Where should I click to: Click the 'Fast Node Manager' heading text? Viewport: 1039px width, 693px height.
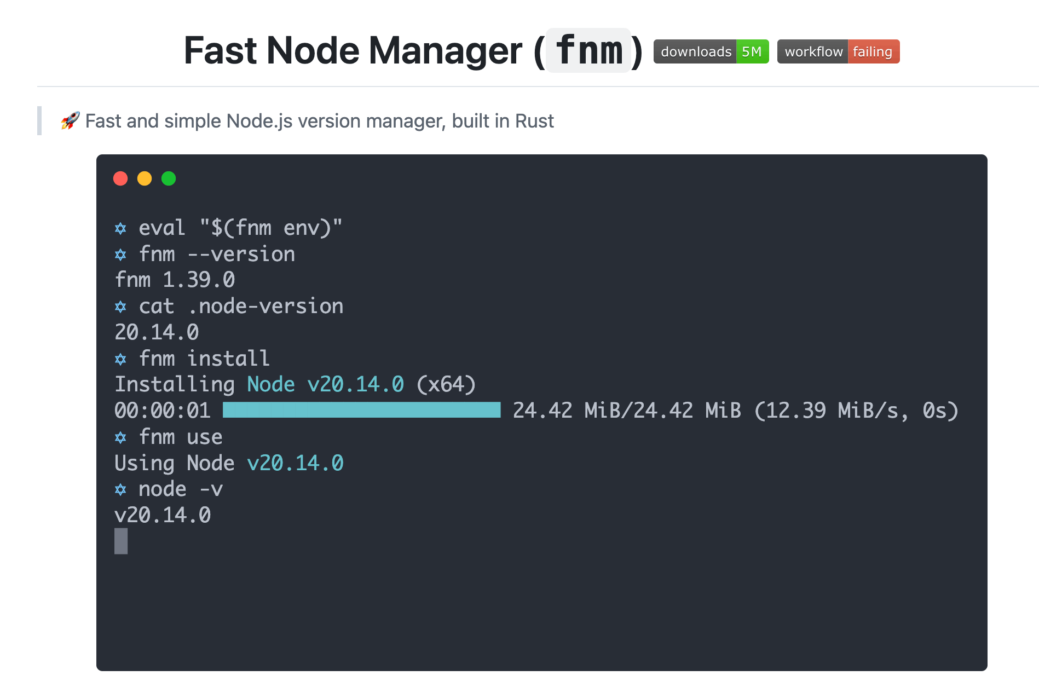click(353, 50)
